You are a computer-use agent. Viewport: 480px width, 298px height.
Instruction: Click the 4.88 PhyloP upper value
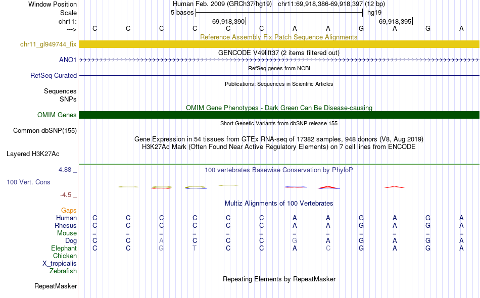(x=65, y=170)
